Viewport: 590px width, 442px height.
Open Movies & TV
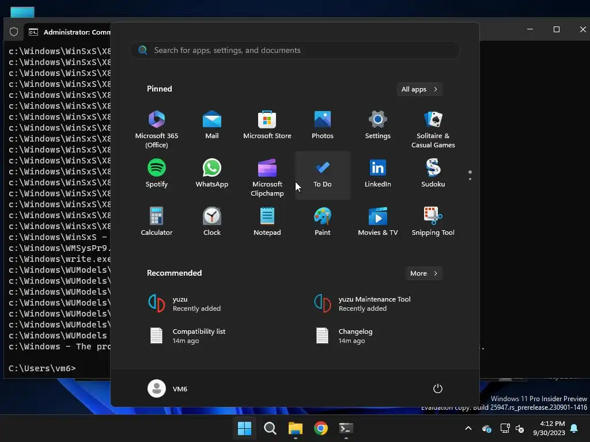coord(378,222)
